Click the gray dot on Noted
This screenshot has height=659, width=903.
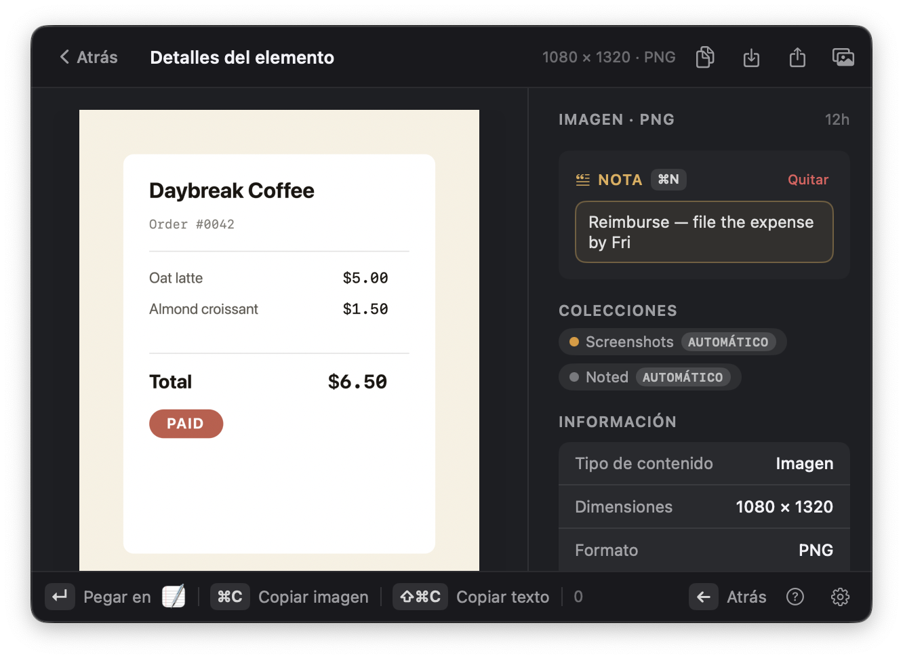(574, 377)
